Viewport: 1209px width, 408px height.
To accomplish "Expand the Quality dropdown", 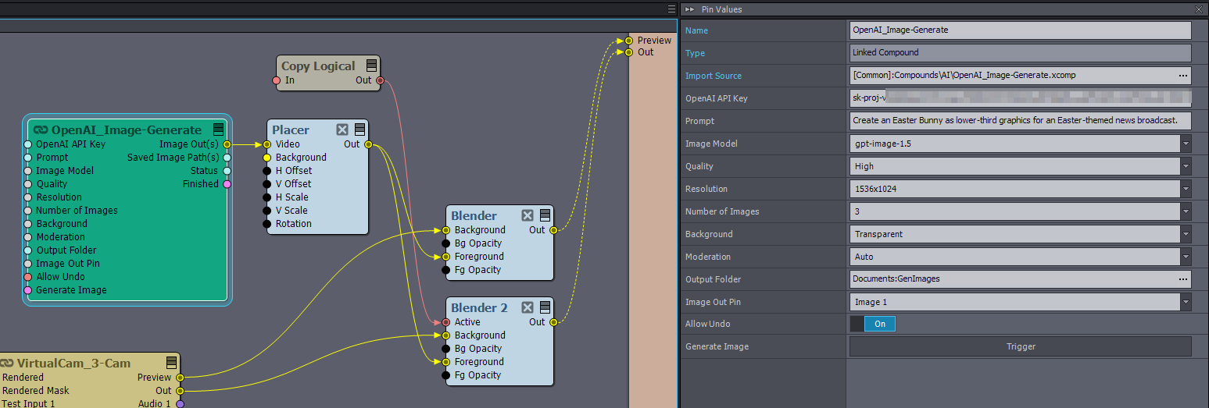I will click(x=1186, y=166).
